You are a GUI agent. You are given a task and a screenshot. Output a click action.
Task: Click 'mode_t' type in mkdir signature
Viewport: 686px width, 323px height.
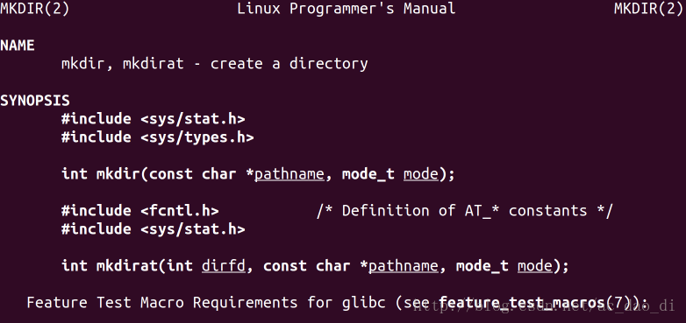(x=368, y=173)
